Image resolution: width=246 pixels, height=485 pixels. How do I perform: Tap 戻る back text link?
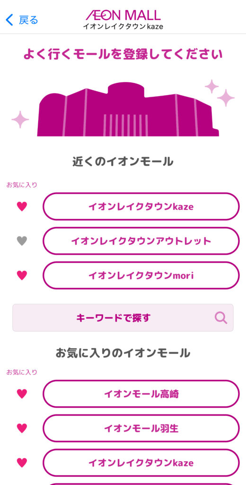click(x=28, y=20)
